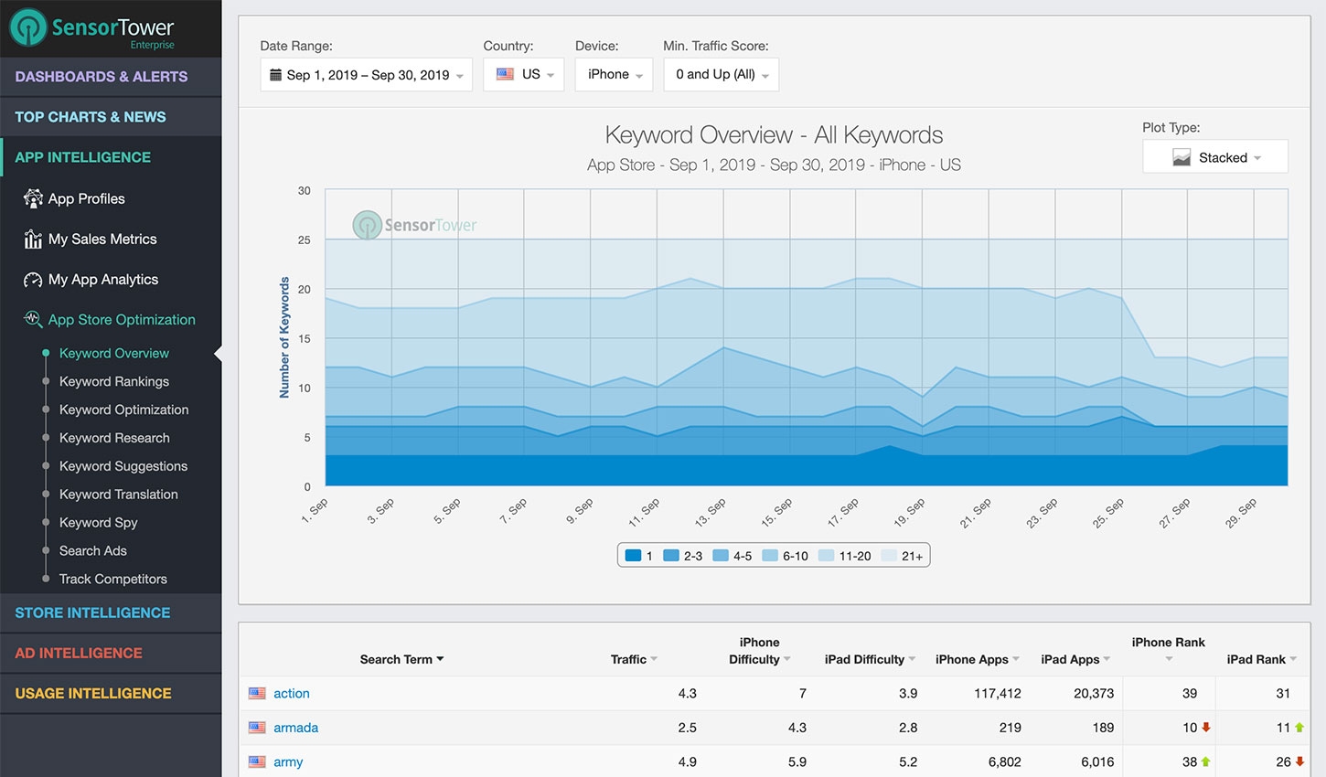This screenshot has height=777, width=1326.
Task: Click the App Profiles sidebar icon
Action: pyautogui.click(x=33, y=198)
